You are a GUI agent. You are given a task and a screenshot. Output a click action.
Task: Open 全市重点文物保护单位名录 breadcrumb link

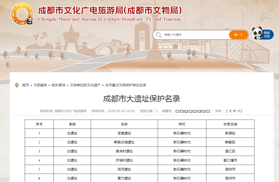pos(126,85)
